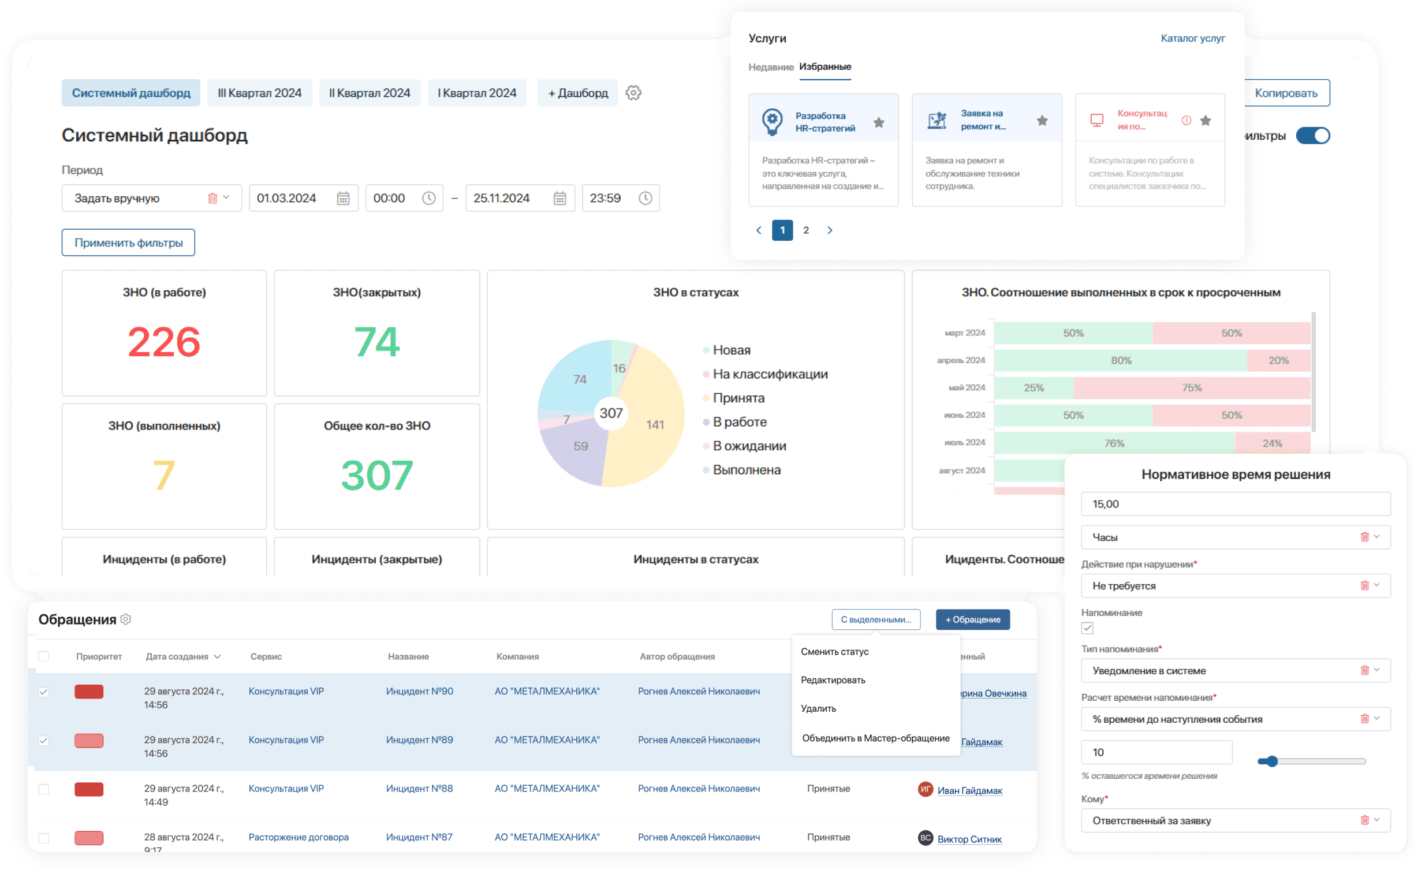
Task: Clear the Часы field with trash icon
Action: pyautogui.click(x=1364, y=537)
